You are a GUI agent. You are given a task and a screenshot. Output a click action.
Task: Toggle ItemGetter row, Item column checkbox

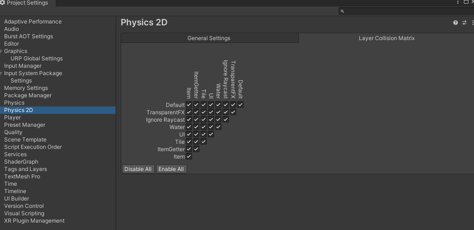pyautogui.click(x=189, y=149)
